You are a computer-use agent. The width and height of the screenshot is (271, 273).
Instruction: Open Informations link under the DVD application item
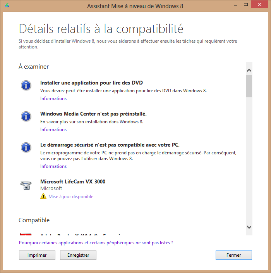coord(53,98)
